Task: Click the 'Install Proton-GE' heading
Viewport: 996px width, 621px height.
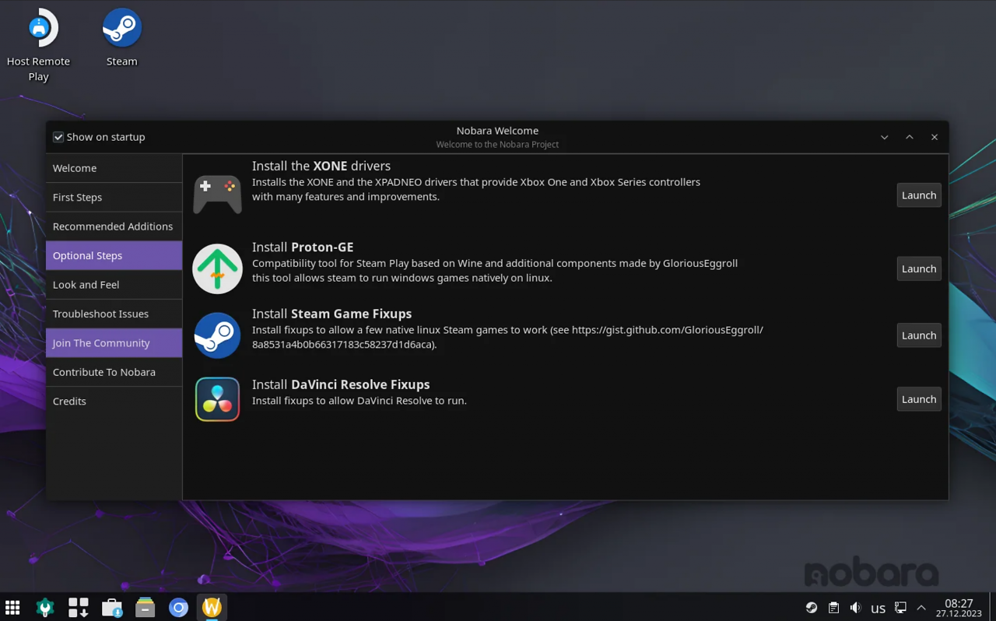Action: click(303, 247)
